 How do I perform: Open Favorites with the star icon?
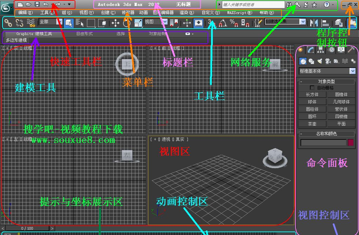[x=314, y=4]
